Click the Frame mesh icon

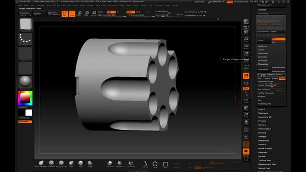pyautogui.click(x=246, y=101)
